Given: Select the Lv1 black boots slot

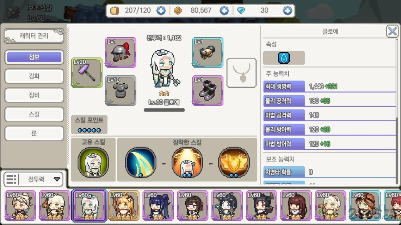Looking at the screenshot, I should (x=208, y=91).
